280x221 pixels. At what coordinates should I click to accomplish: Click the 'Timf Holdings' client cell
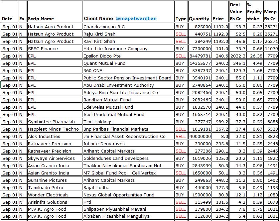[129, 122]
